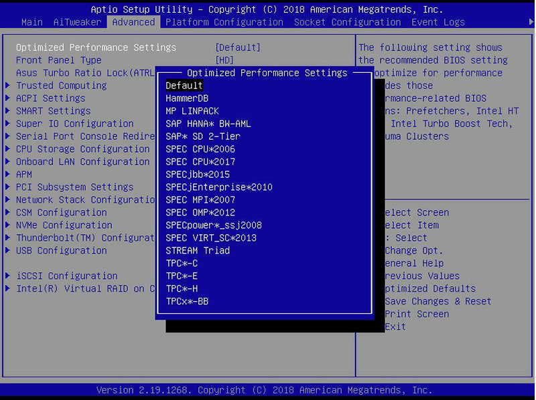
Task: Select SPEC CPU*2017 profile
Action: (x=200, y=162)
